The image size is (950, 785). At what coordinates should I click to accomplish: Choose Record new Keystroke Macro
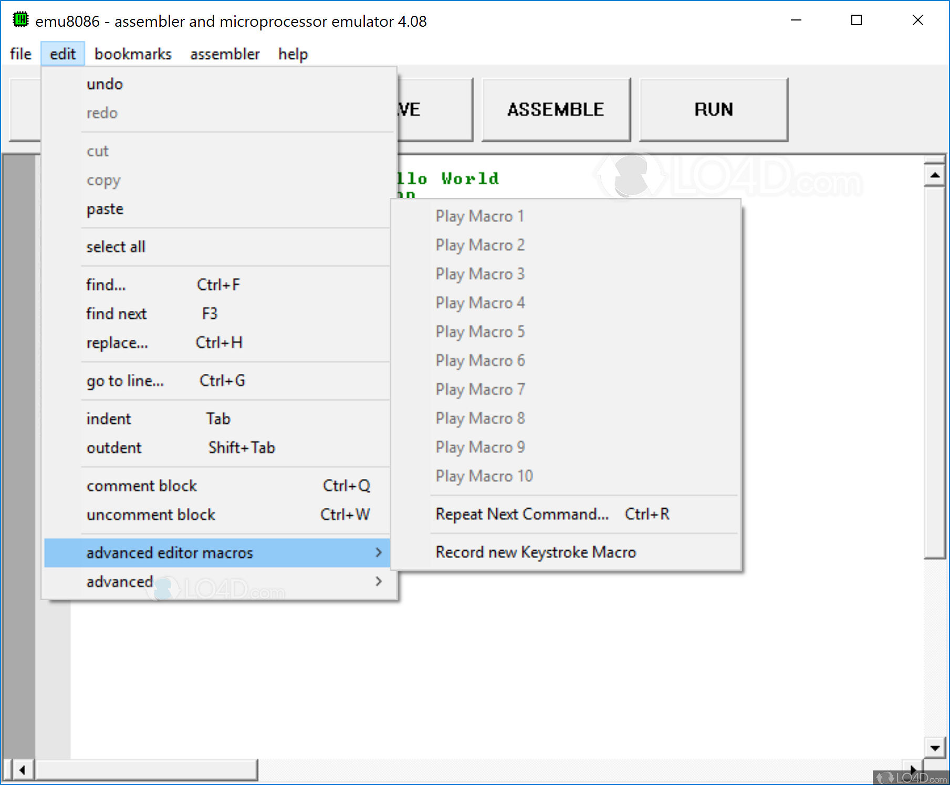pos(566,552)
